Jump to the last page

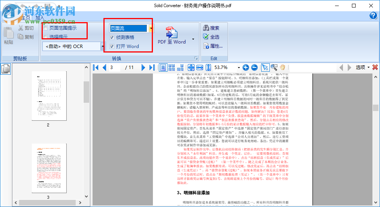[x=152, y=67]
